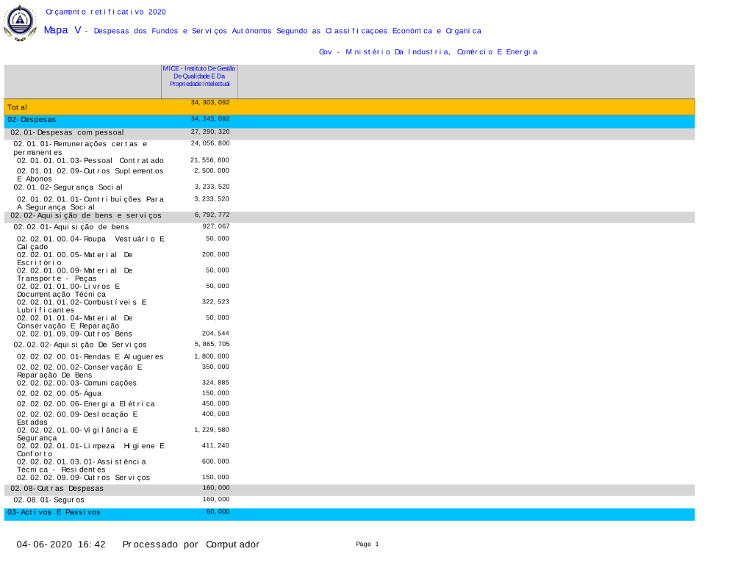The height and width of the screenshot is (568, 735).
Task: Click 'Vigilância E Segurança' budget line
Action: pyautogui.click(x=77, y=434)
